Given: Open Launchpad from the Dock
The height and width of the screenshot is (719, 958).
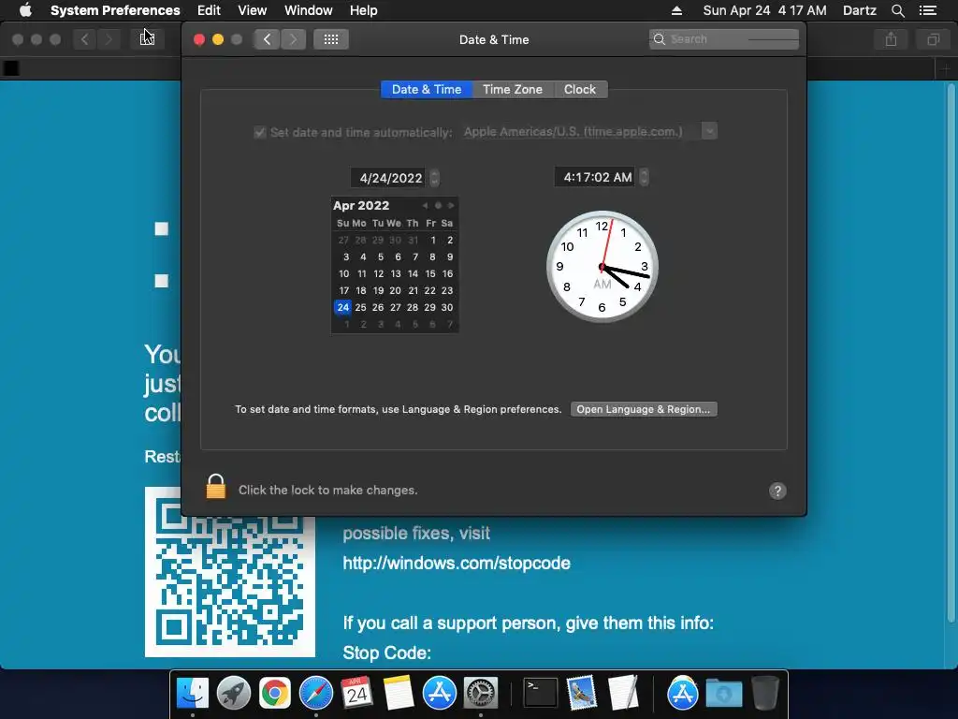Looking at the screenshot, I should tap(233, 693).
